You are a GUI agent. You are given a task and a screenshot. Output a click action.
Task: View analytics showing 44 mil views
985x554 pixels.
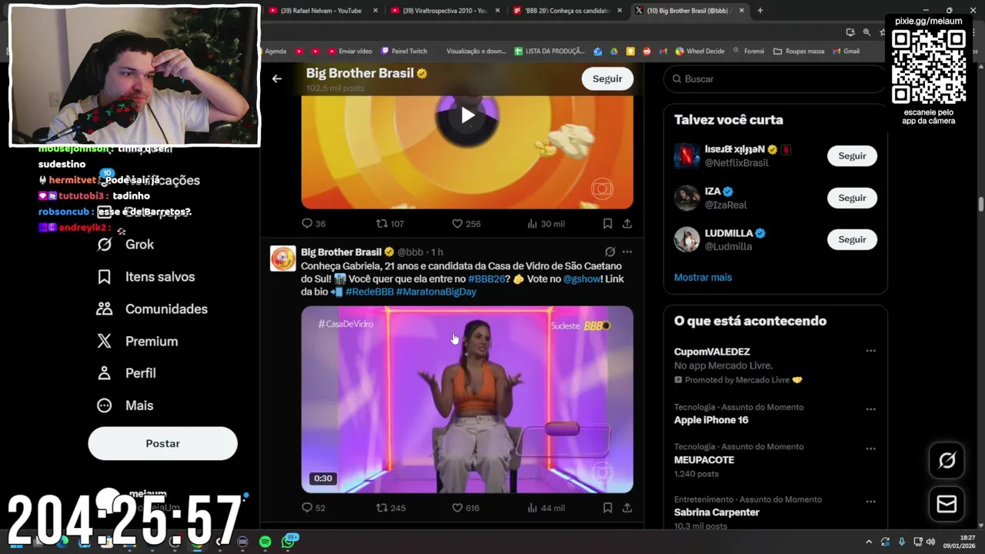click(546, 508)
